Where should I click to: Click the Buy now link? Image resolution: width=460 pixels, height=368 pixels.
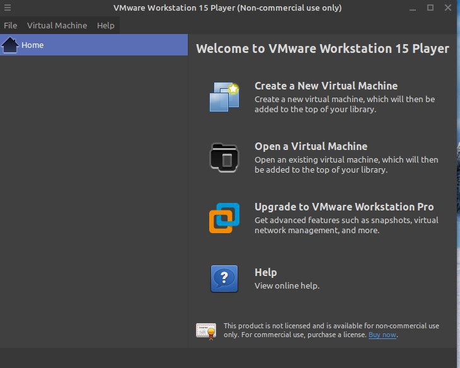coord(382,335)
